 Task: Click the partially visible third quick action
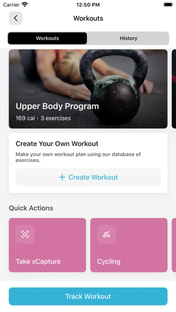click(x=174, y=245)
